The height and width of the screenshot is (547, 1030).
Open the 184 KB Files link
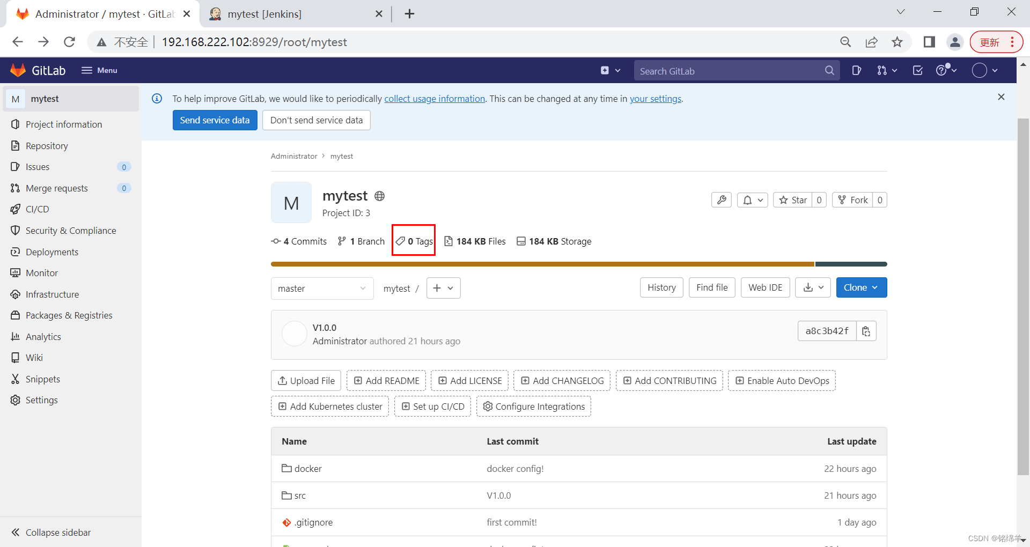click(475, 241)
